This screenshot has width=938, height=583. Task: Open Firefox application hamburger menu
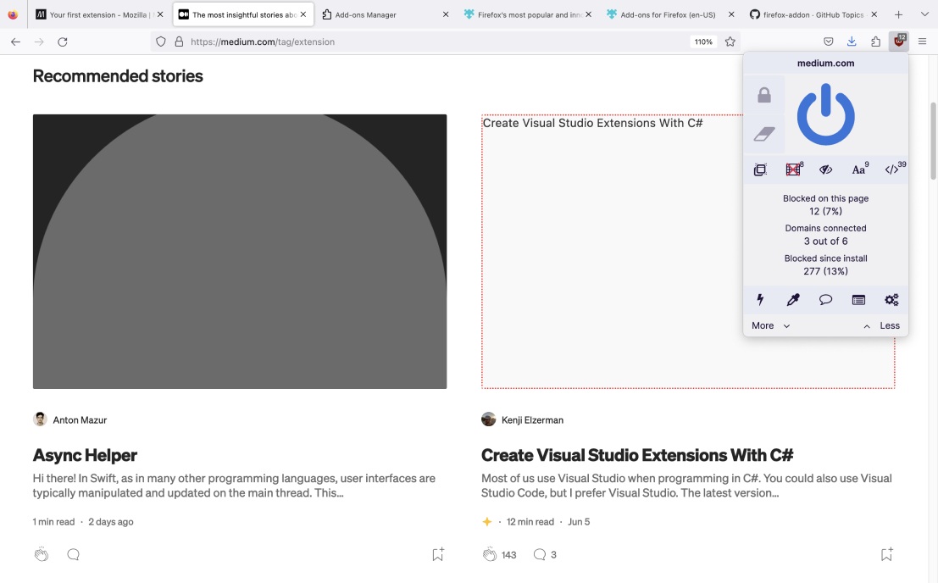[922, 42]
